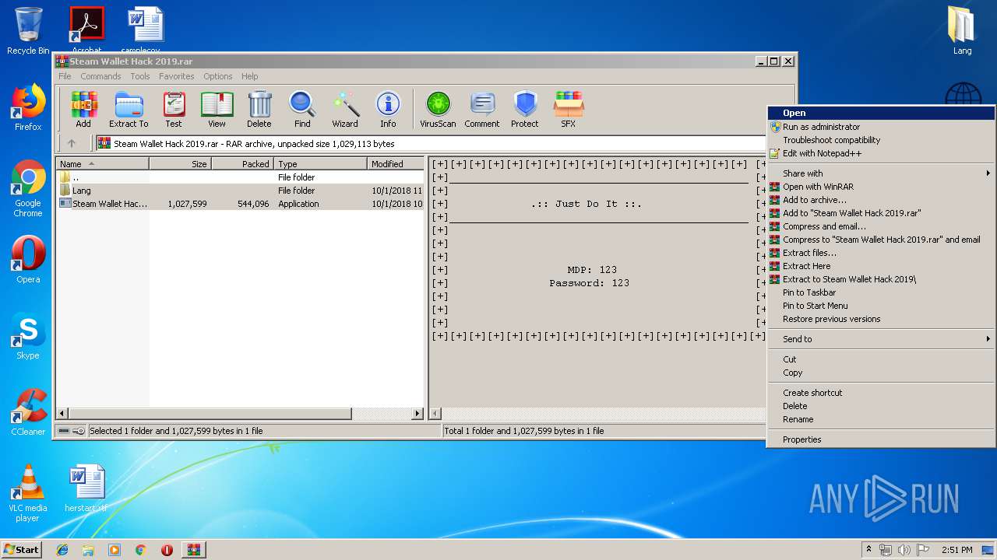Expand the Share with submenu
Image resolution: width=997 pixels, height=560 pixels.
coord(881,173)
